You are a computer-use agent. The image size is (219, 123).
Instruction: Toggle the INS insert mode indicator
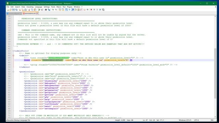coord(212,120)
